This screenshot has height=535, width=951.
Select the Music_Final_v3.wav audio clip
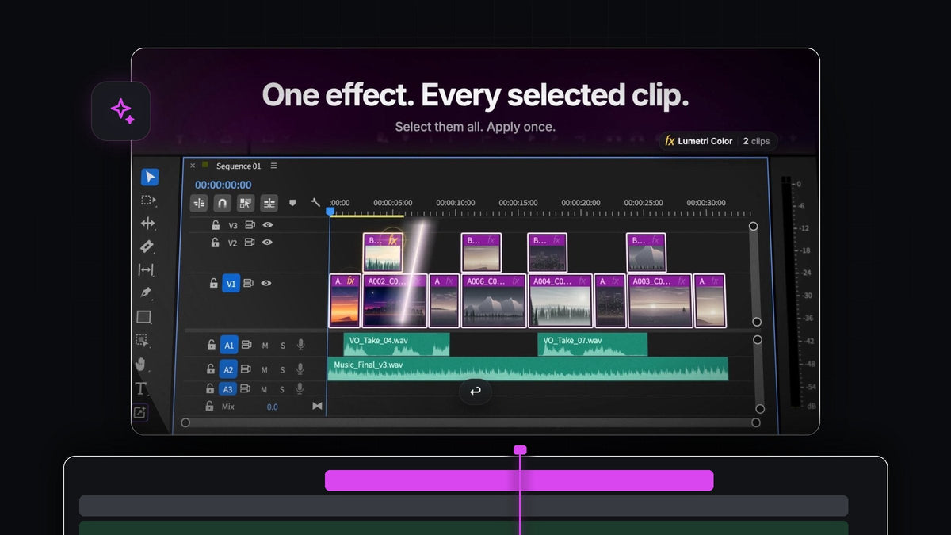527,369
